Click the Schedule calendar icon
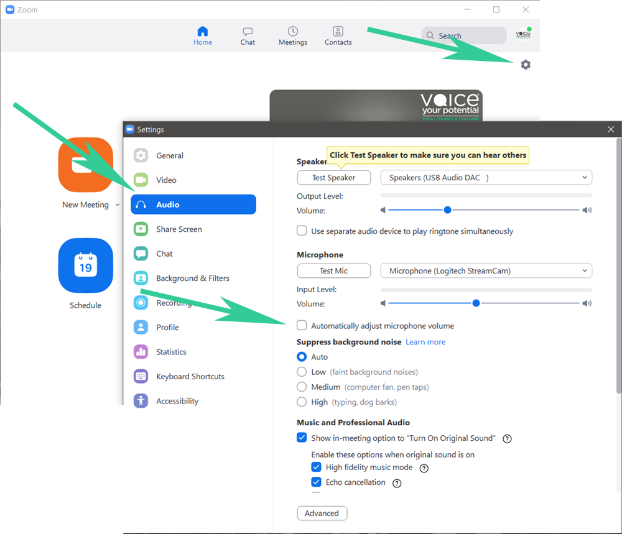The width and height of the screenshot is (622, 534). pos(85,265)
